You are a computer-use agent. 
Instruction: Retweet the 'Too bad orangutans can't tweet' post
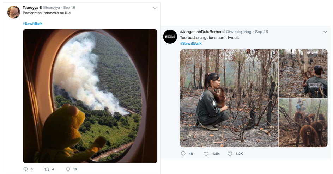click(x=207, y=154)
